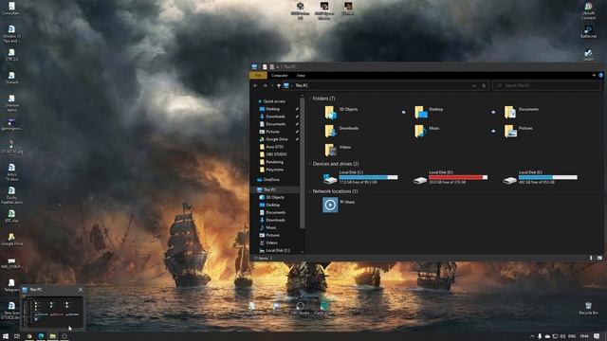
Task: Launch Ubisoft Connect from desktop
Action: tap(588, 11)
